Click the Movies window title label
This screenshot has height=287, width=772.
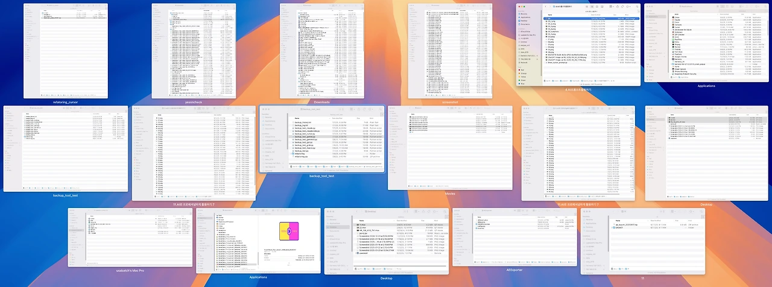click(x=450, y=194)
